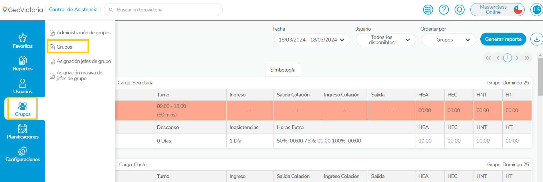543x182 pixels.
Task: Expand the Fecha date range dropdown
Action: pyautogui.click(x=312, y=40)
